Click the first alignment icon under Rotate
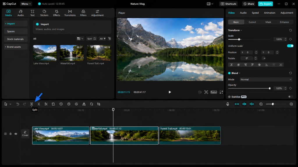 [231, 65]
